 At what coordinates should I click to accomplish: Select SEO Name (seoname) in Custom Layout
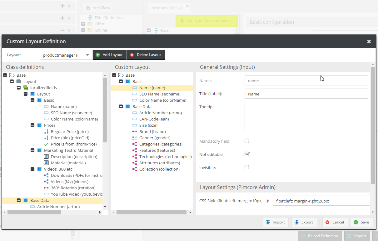tap(160, 94)
